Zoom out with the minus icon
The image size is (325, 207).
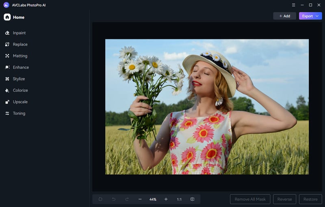[x=140, y=199]
